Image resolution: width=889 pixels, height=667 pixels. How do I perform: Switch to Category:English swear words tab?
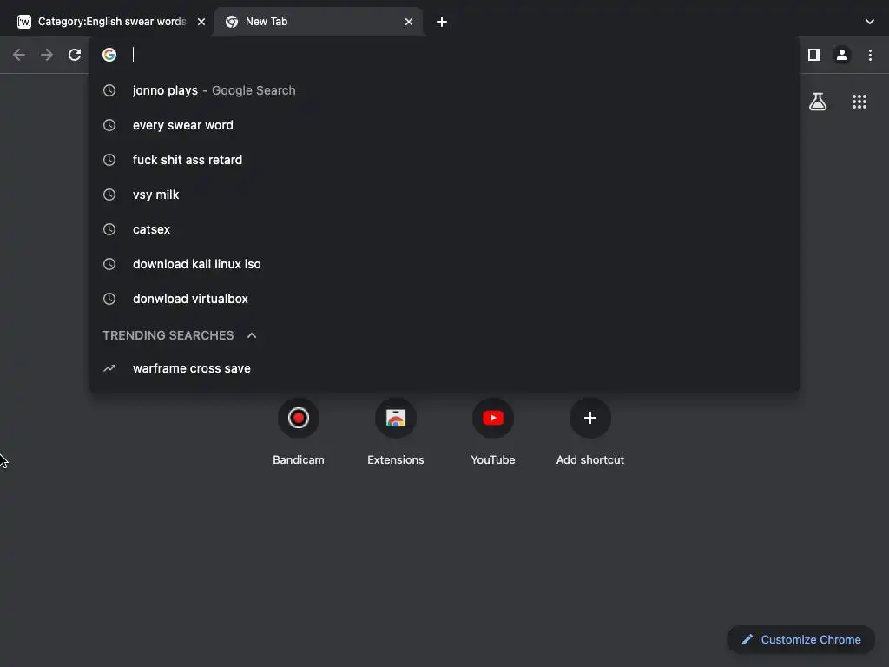point(111,22)
